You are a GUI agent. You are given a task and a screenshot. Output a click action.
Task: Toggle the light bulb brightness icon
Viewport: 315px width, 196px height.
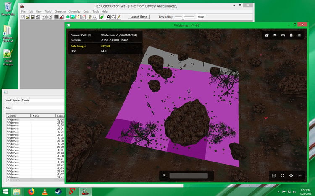90,17
